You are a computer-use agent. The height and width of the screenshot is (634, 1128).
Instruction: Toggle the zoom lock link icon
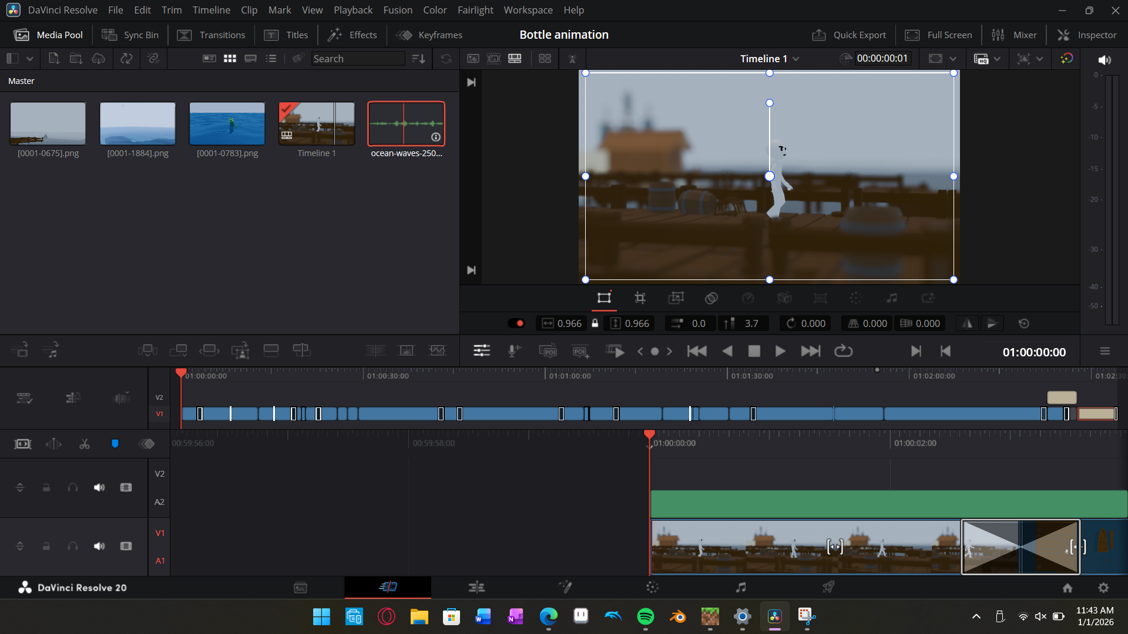tap(595, 323)
